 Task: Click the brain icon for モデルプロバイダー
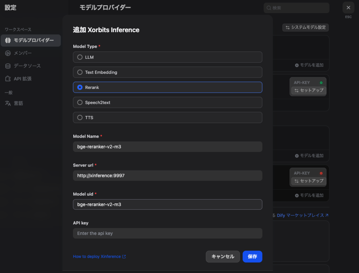point(8,41)
